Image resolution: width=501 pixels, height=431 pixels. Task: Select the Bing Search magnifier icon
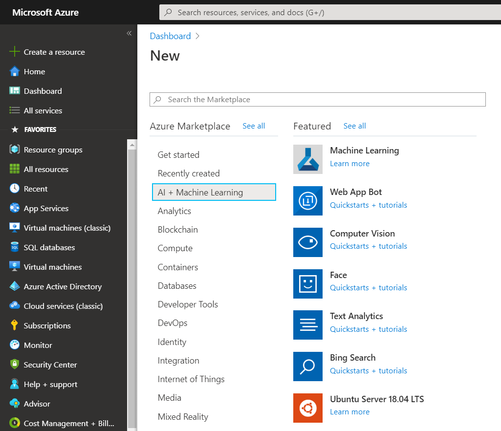[308, 366]
